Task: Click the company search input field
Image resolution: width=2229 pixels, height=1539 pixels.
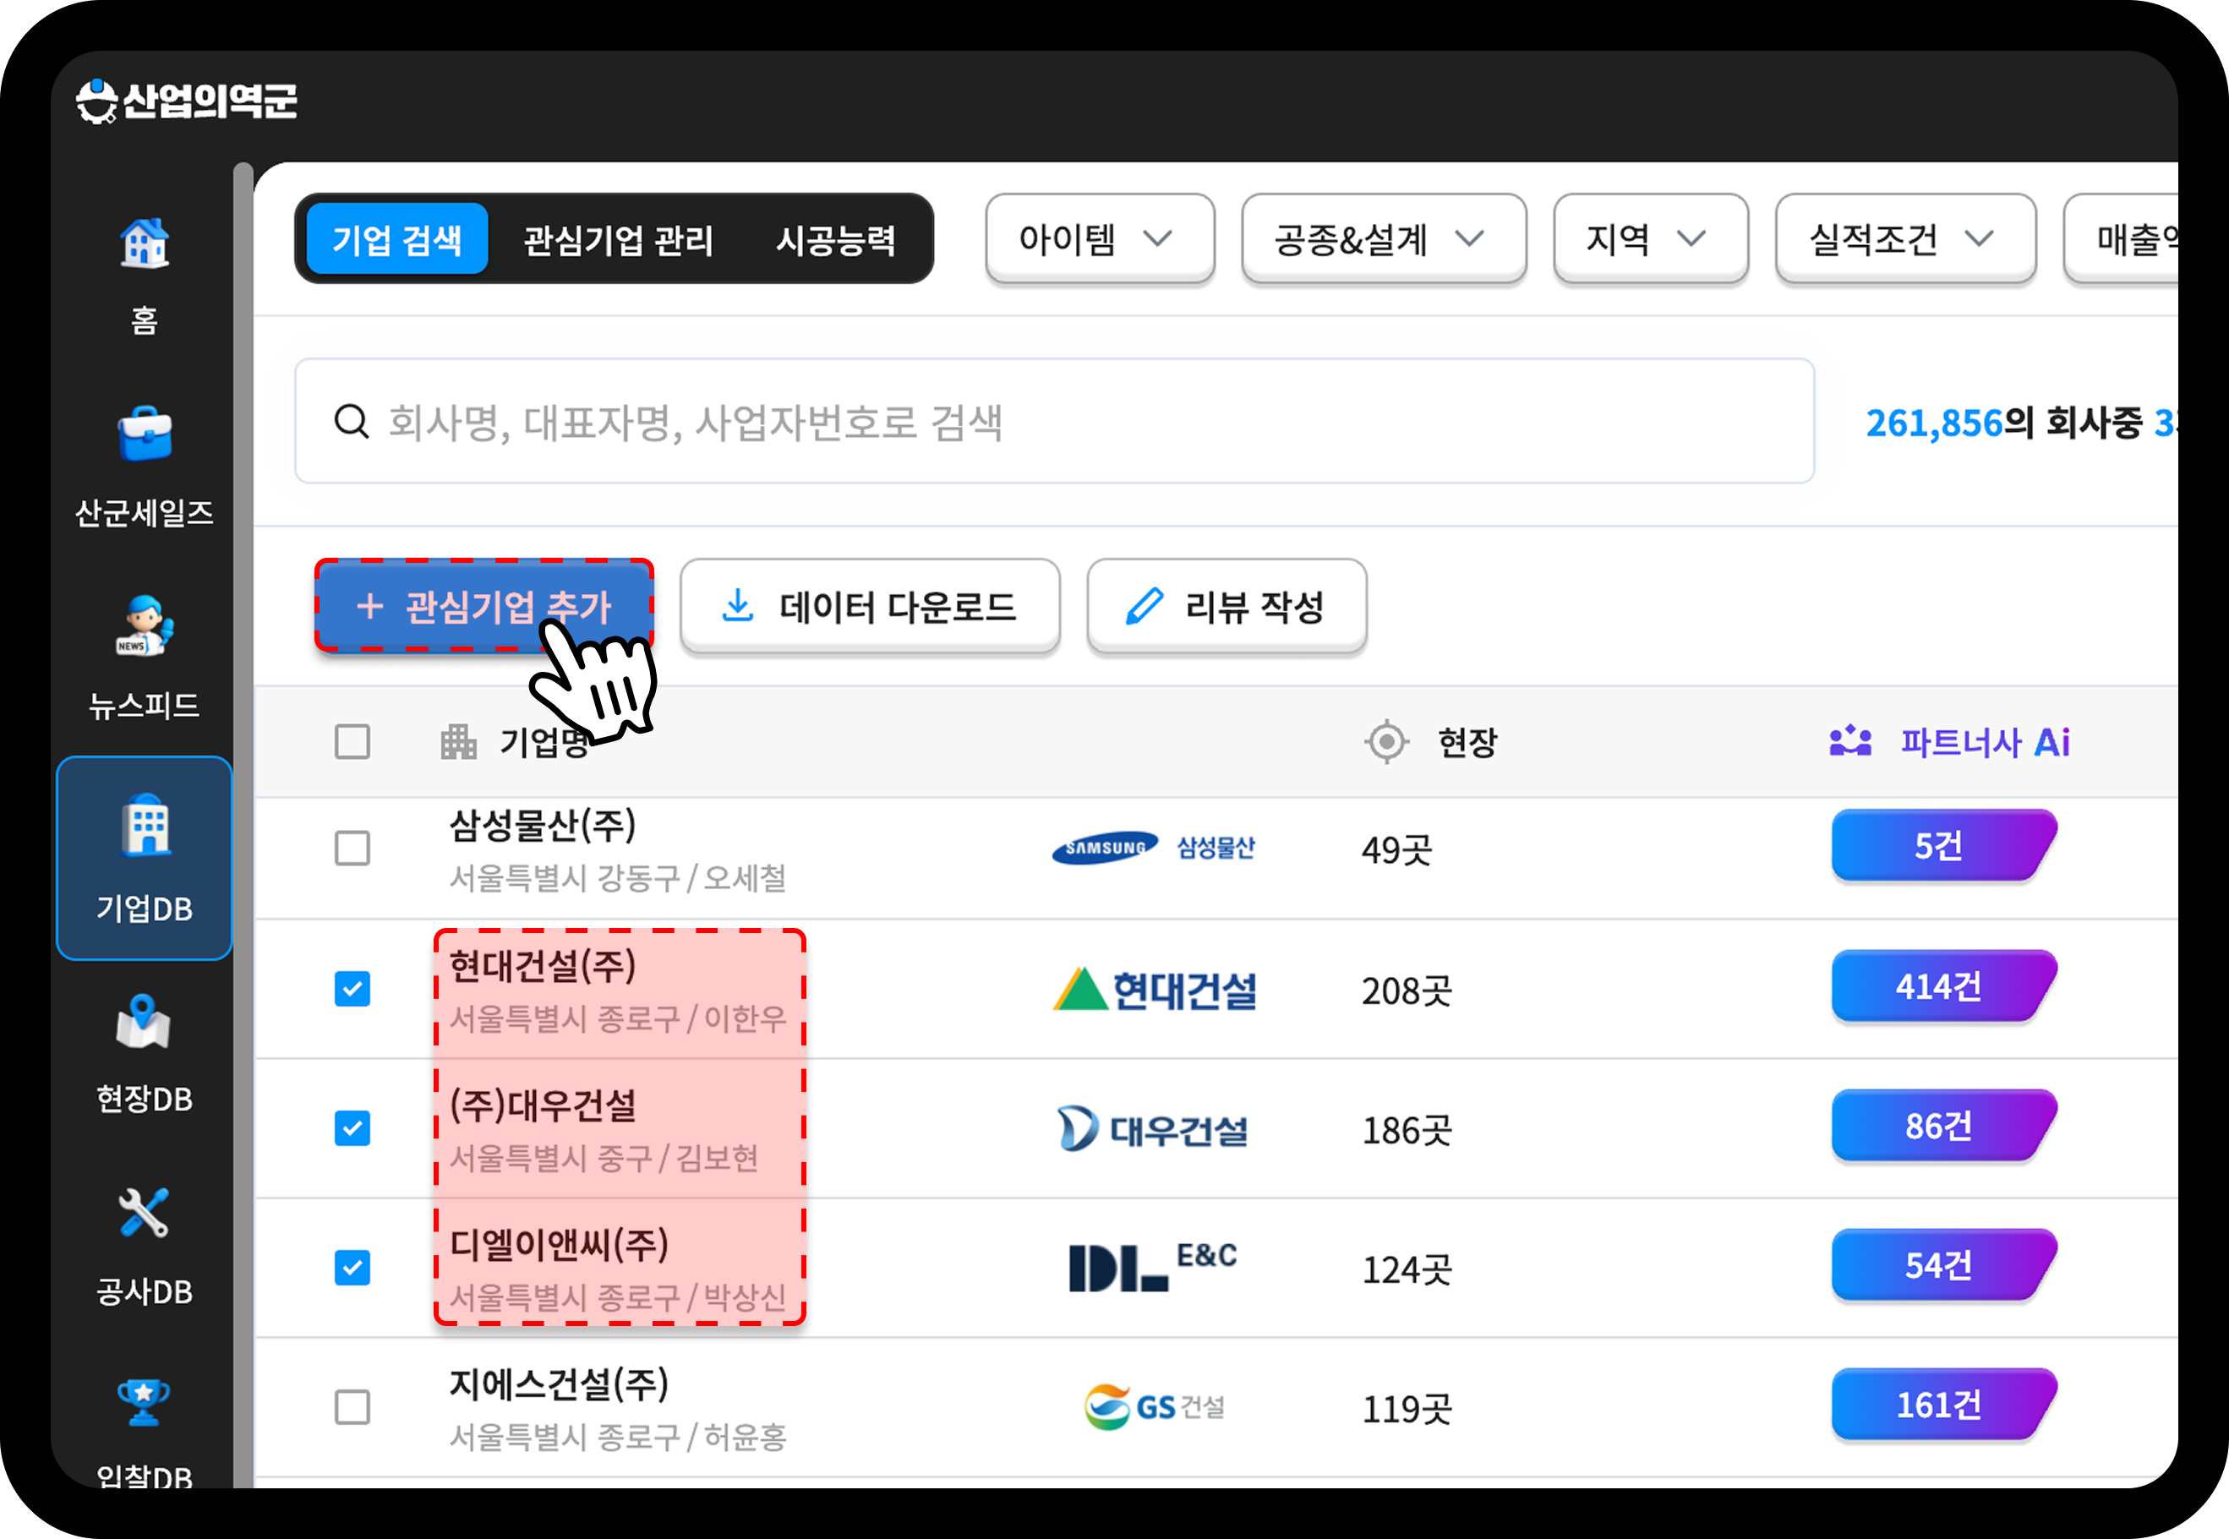Action: point(1054,422)
